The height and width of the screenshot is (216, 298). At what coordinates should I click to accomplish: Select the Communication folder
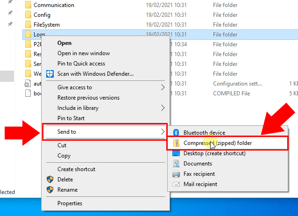[x=53, y=5]
